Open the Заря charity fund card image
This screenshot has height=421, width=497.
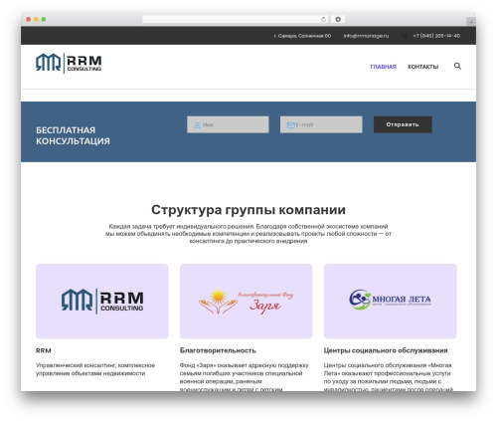tap(246, 302)
